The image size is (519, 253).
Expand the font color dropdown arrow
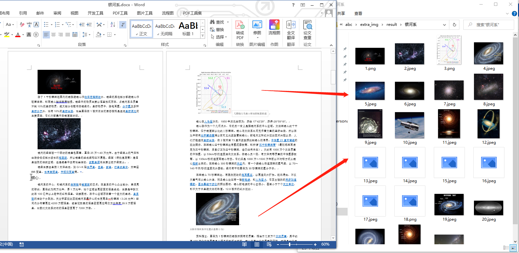tap(23, 35)
